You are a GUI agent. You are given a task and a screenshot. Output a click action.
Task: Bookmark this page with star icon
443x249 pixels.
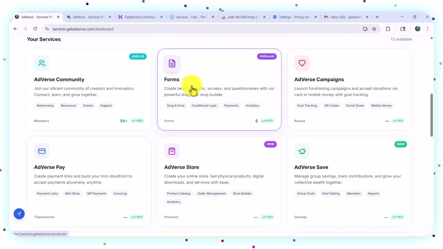click(374, 29)
